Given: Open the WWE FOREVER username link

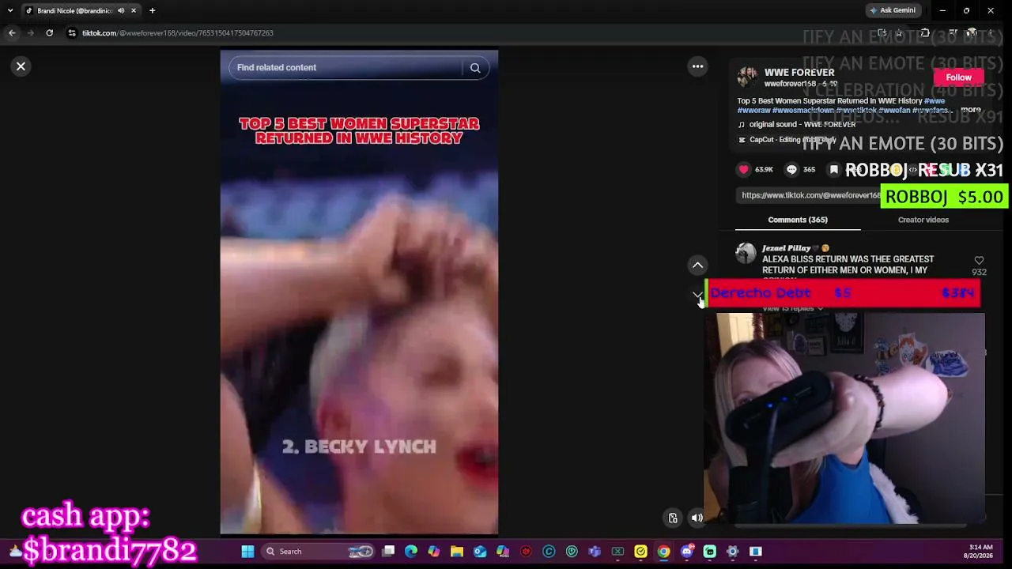Looking at the screenshot, I should click(789, 84).
